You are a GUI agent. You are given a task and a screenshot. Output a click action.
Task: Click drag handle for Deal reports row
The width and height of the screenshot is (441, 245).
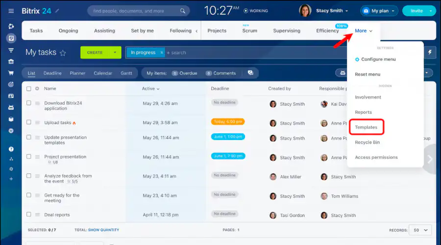[37, 215]
